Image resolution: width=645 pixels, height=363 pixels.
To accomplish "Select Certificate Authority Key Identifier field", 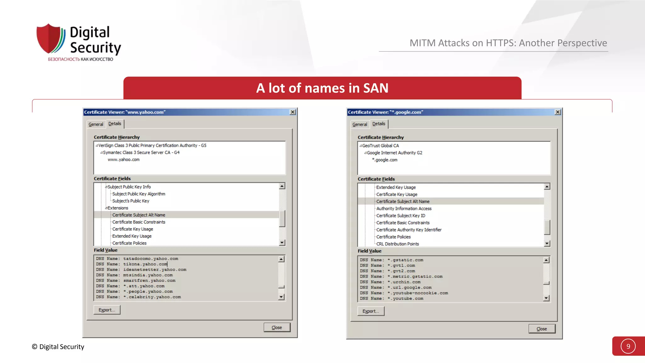I will 409,230.
